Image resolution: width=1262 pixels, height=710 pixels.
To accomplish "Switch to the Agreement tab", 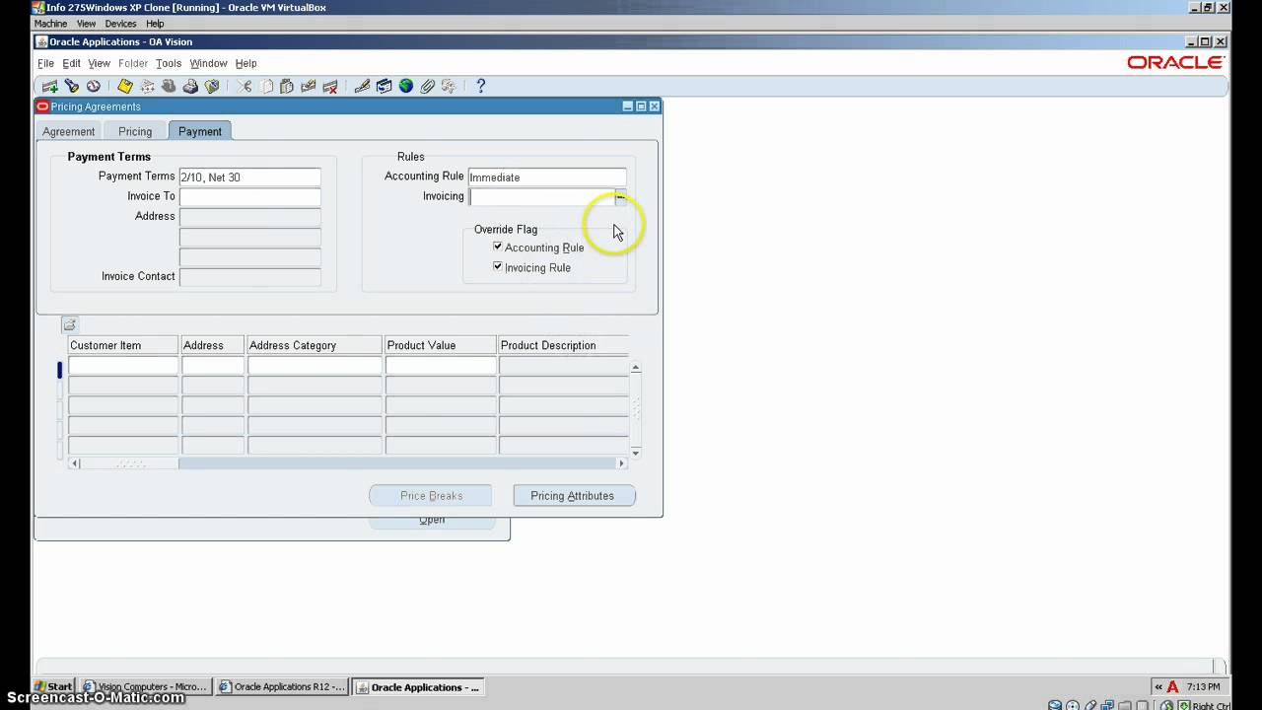I will click(x=68, y=131).
